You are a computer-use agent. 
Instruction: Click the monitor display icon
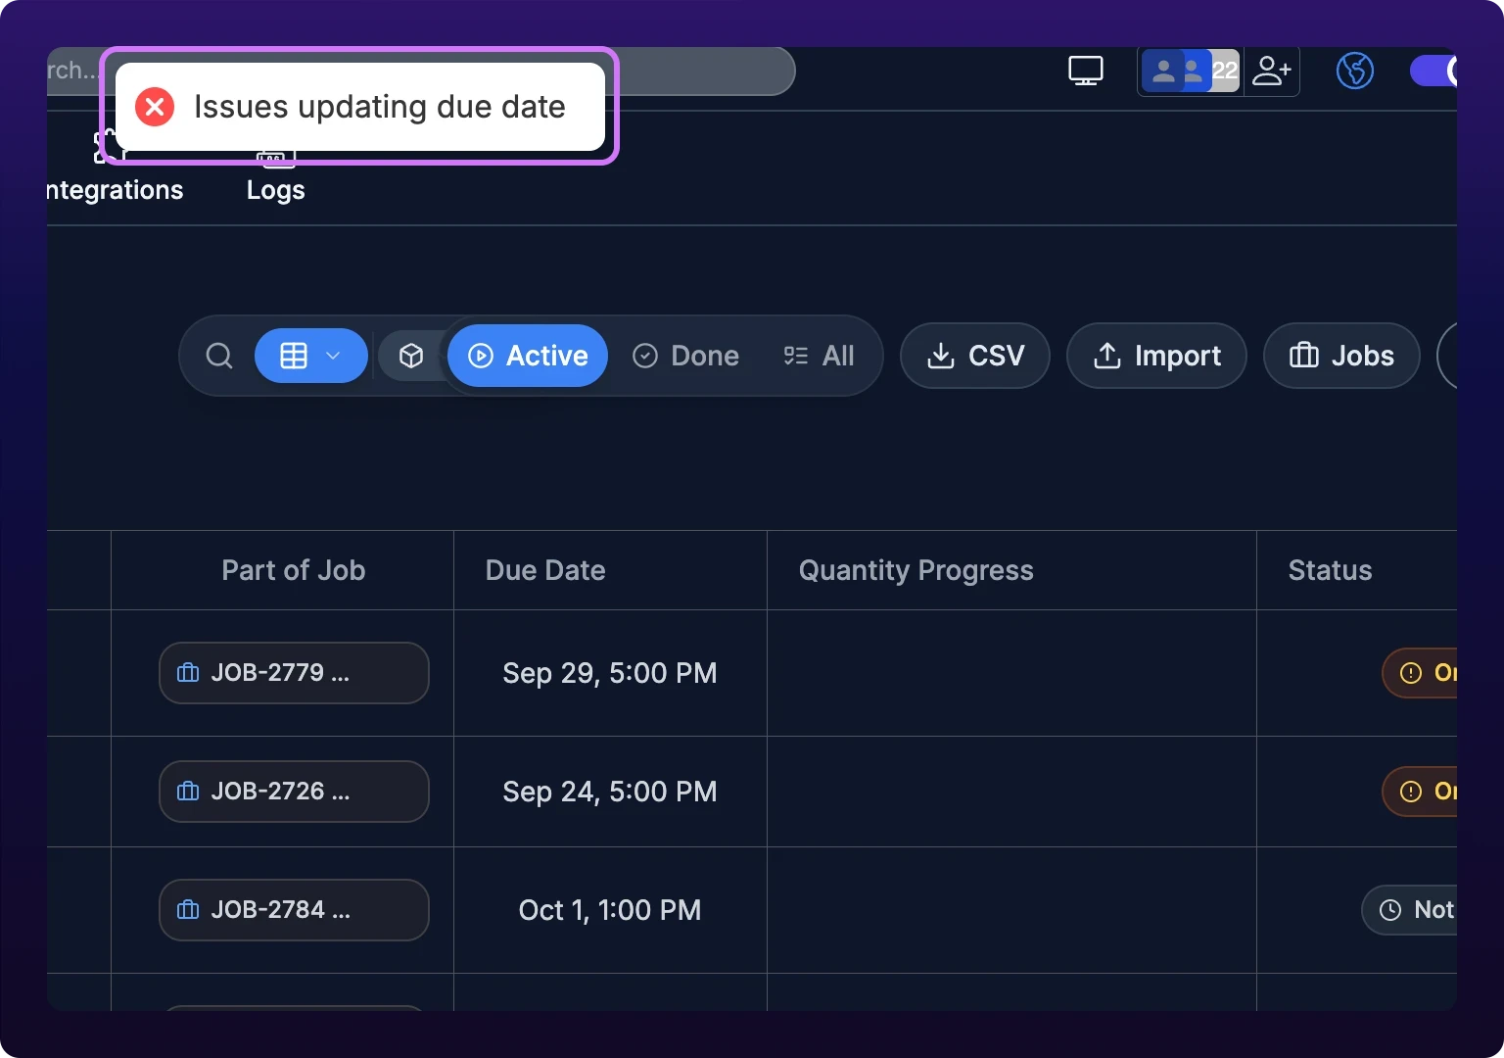click(1085, 71)
